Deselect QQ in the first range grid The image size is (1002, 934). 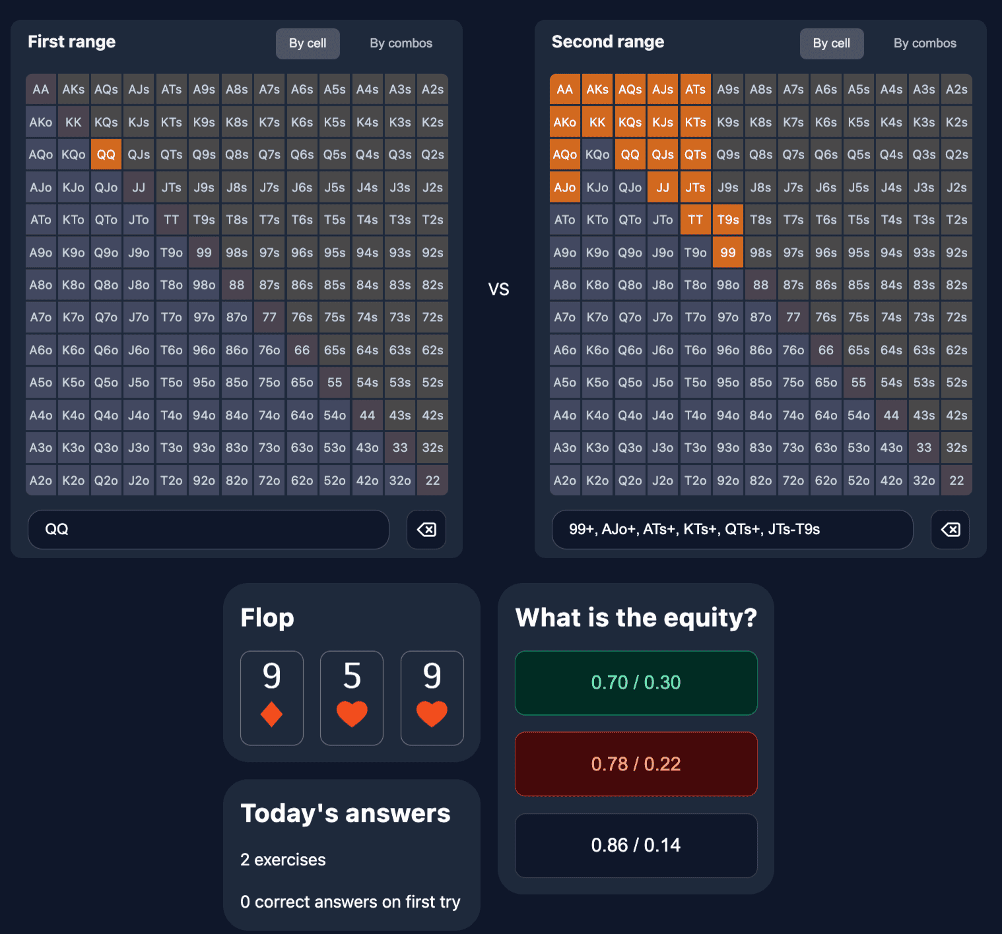pos(106,154)
